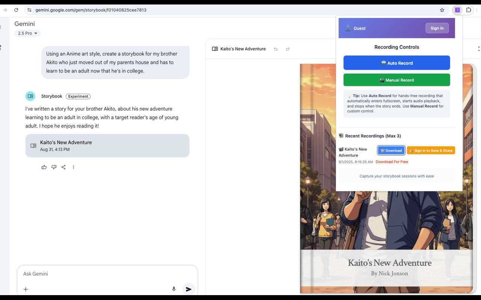Image resolution: width=481 pixels, height=300 pixels.
Task: Click the 'By Nick Jonson' author line
Action: pyautogui.click(x=389, y=273)
